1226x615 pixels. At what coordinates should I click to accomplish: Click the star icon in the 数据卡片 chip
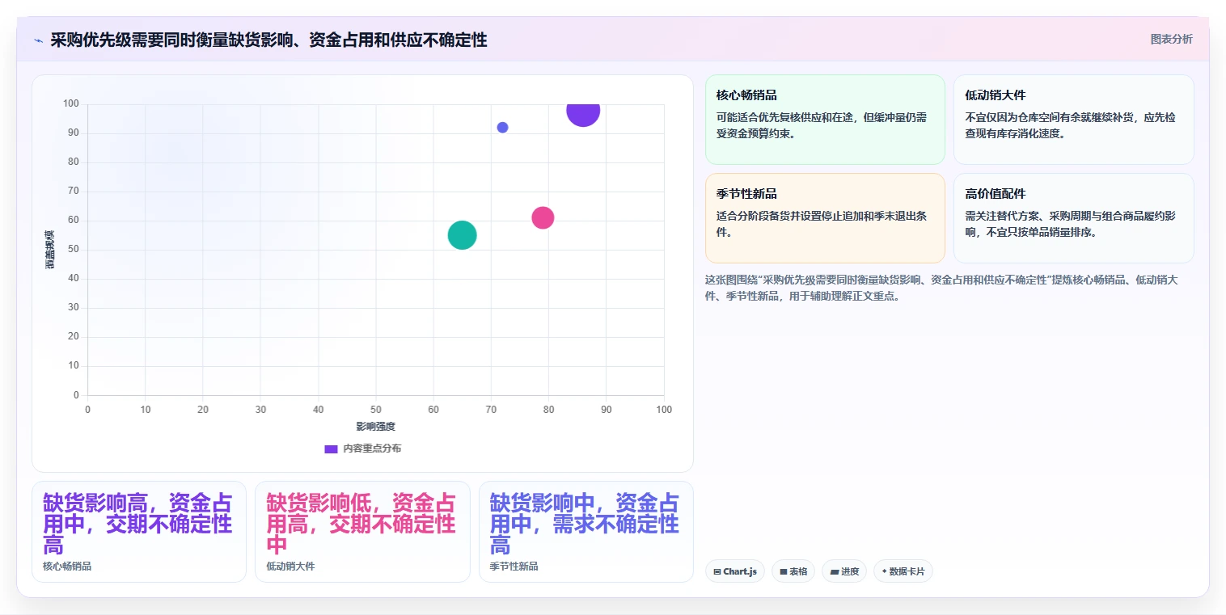[x=884, y=571]
